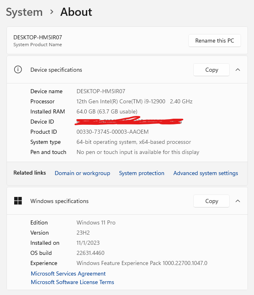This screenshot has width=254, height=295.
Task: Click the System Product Name subtitle
Action: tap(38, 45)
